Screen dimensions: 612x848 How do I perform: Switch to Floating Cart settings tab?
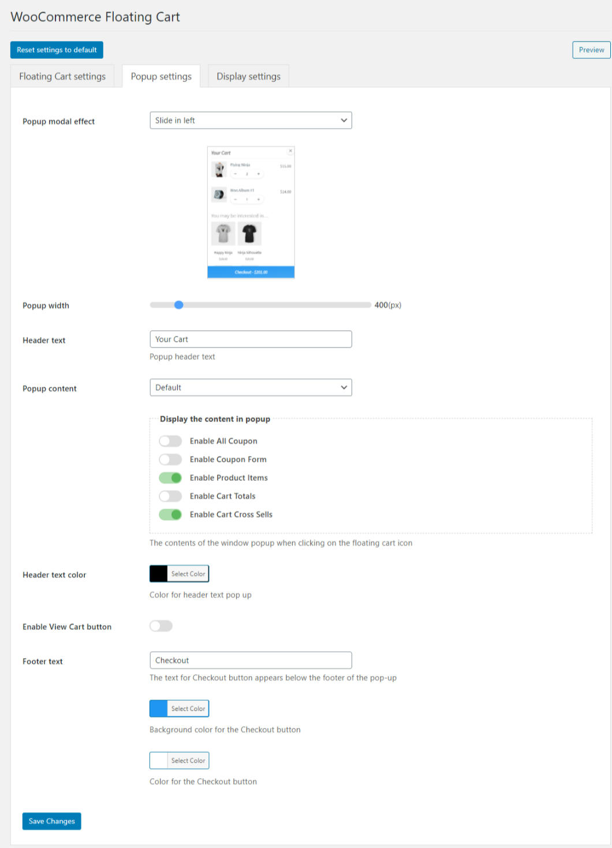pyautogui.click(x=62, y=76)
